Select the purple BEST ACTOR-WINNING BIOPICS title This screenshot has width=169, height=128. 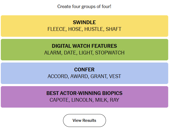pyautogui.click(x=84, y=93)
